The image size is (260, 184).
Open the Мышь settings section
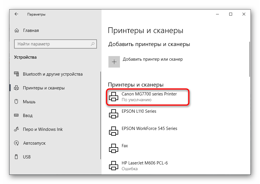click(x=29, y=102)
